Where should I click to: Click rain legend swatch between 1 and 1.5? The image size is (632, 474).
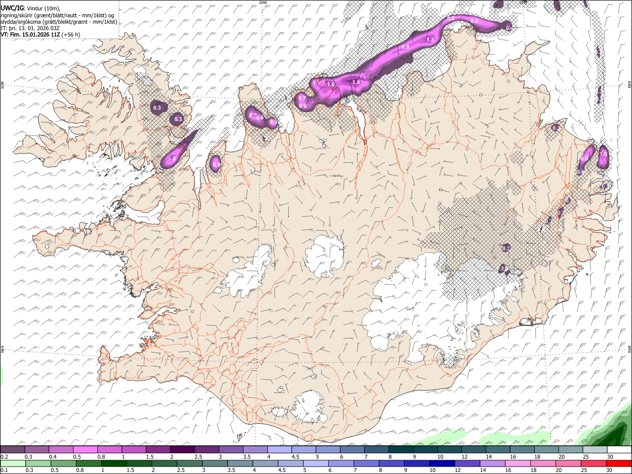coord(114,463)
